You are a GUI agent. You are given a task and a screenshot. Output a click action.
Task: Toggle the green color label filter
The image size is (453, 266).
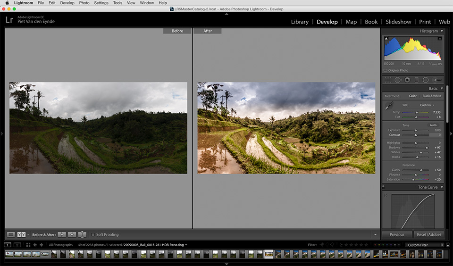pos(383,245)
